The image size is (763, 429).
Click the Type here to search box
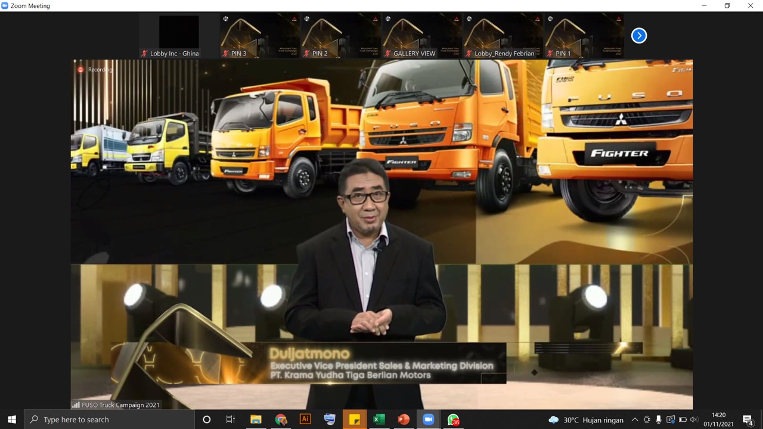tap(110, 419)
